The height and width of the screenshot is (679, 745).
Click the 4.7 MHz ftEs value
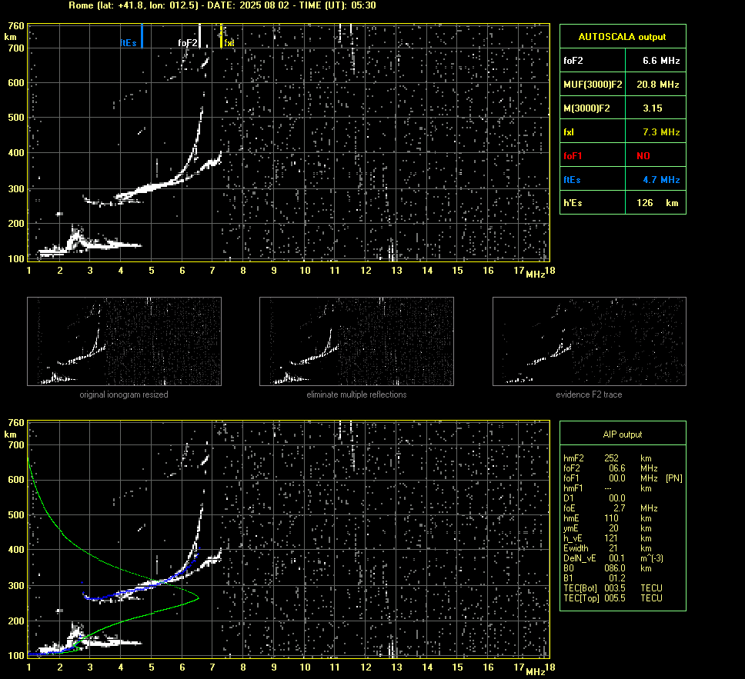tap(661, 179)
